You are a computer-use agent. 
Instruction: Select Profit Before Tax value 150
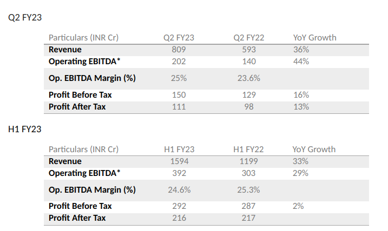click(x=179, y=95)
